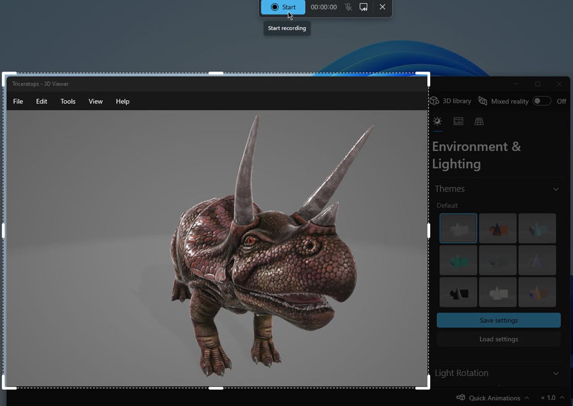The width and height of the screenshot is (573, 406).
Task: Choose the theme with orange and black shapes
Action: point(498,228)
